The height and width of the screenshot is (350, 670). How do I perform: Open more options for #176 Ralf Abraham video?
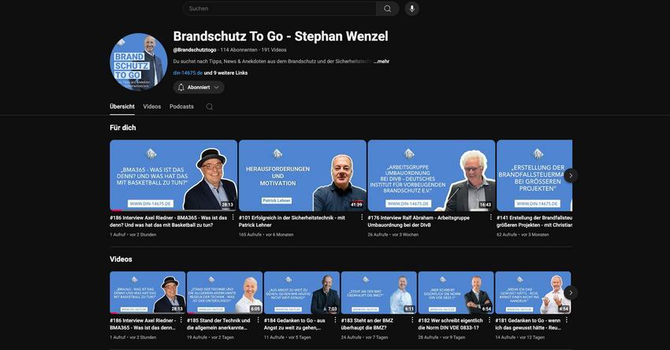click(490, 217)
